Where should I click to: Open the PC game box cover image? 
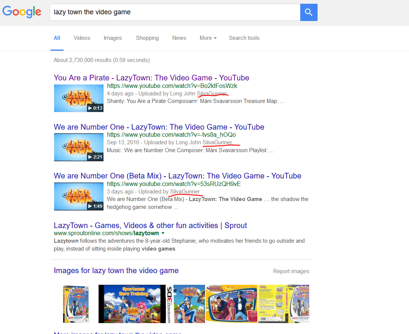(x=76, y=304)
